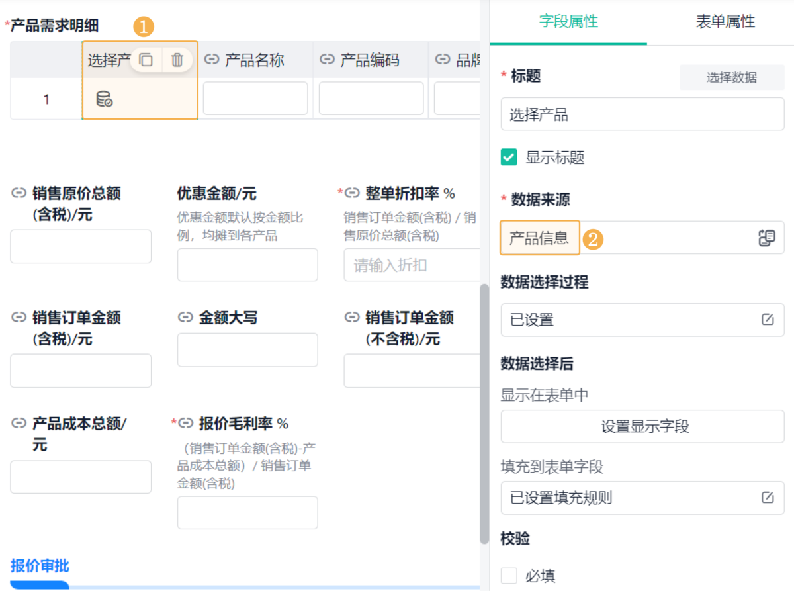Image resolution: width=794 pixels, height=591 pixels.
Task: Click the database select icon in row 1
Action: [x=105, y=99]
